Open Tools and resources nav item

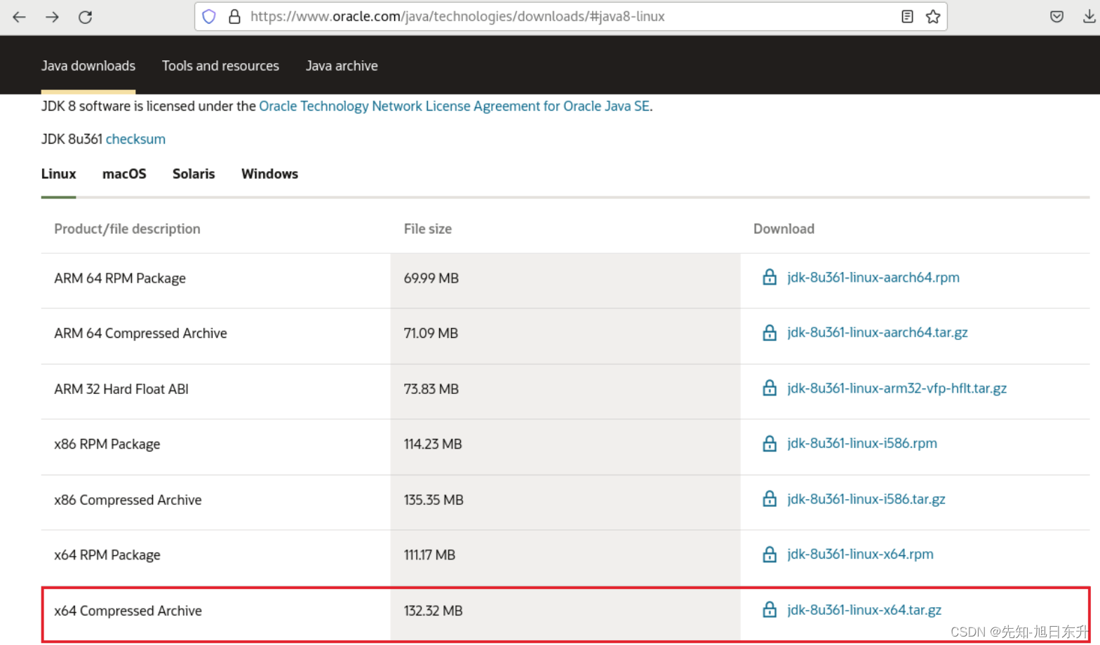click(x=220, y=66)
